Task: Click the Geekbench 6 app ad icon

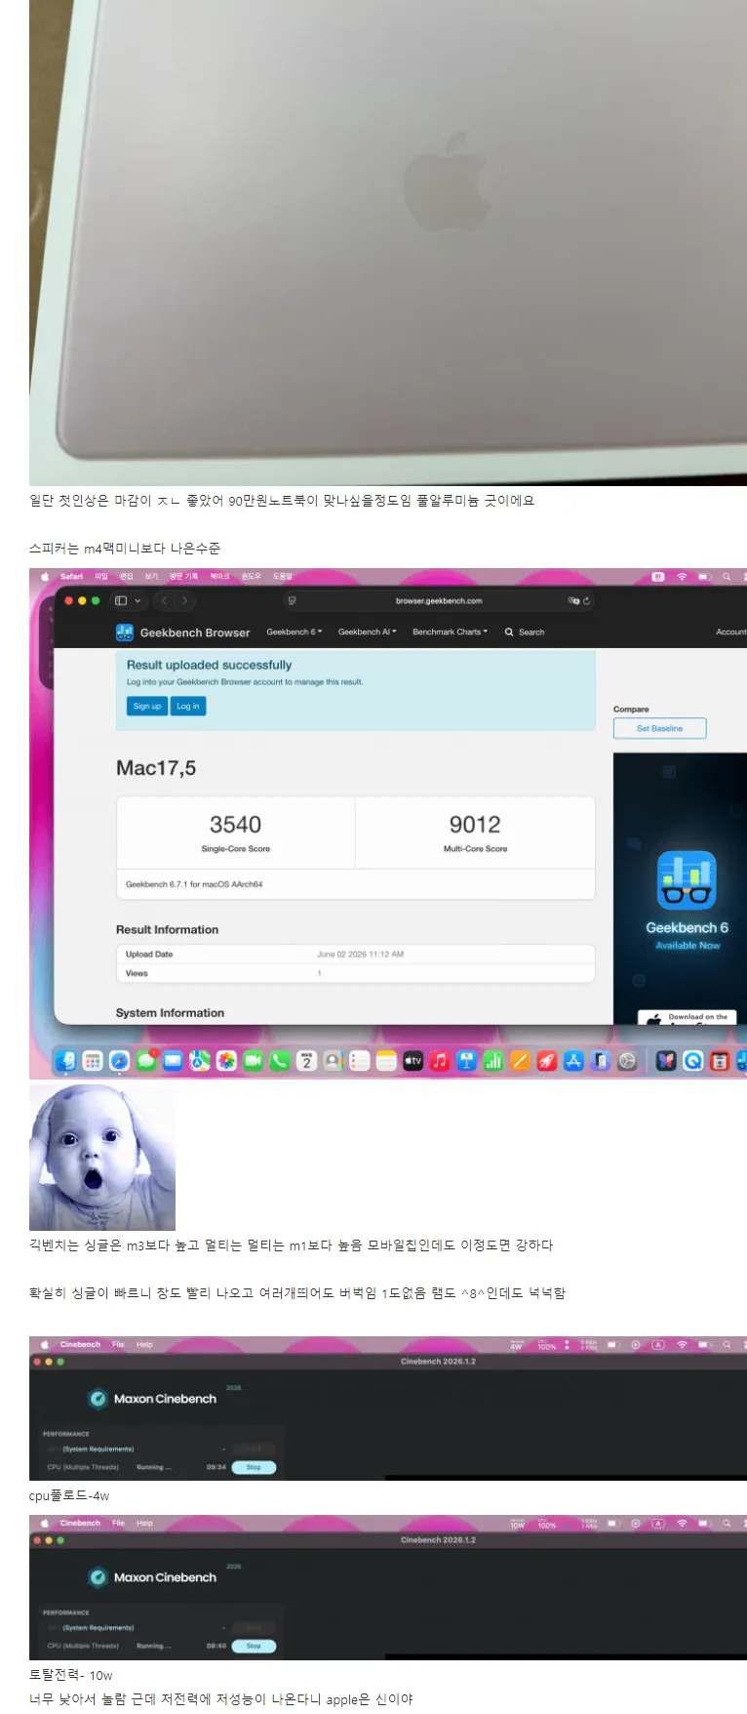Action: [687, 880]
